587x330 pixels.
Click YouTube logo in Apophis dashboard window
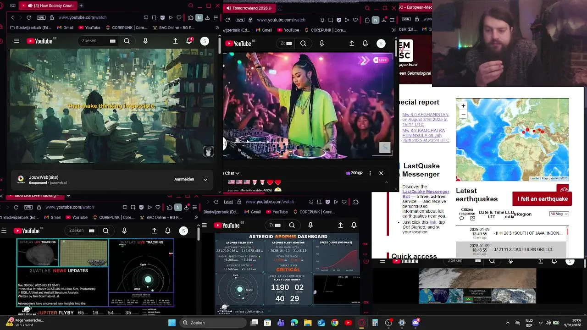point(227,225)
